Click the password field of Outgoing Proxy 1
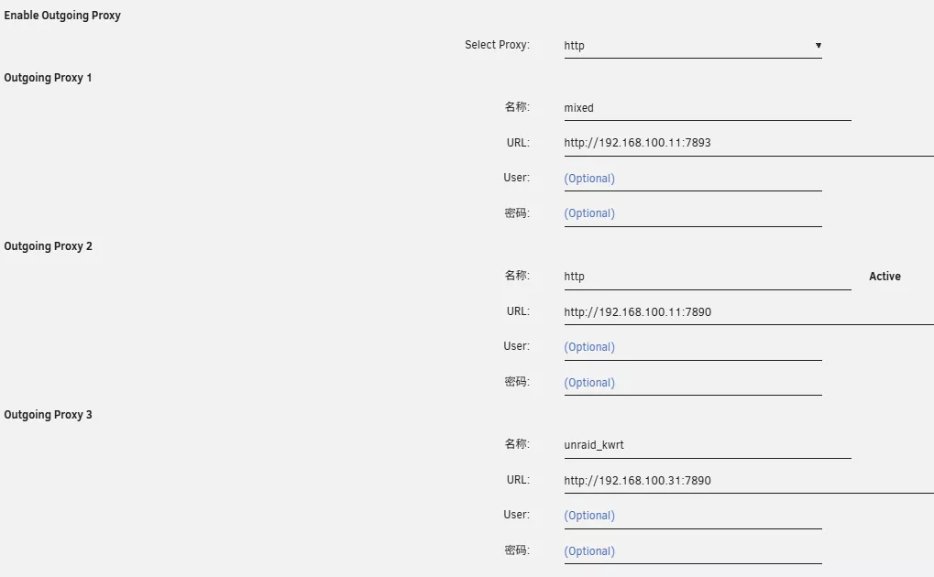 coord(692,213)
